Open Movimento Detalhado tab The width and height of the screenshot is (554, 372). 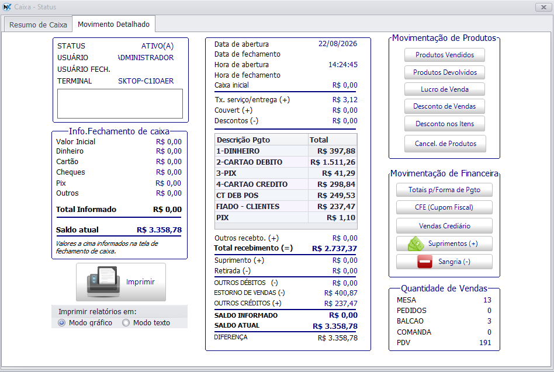pos(113,25)
